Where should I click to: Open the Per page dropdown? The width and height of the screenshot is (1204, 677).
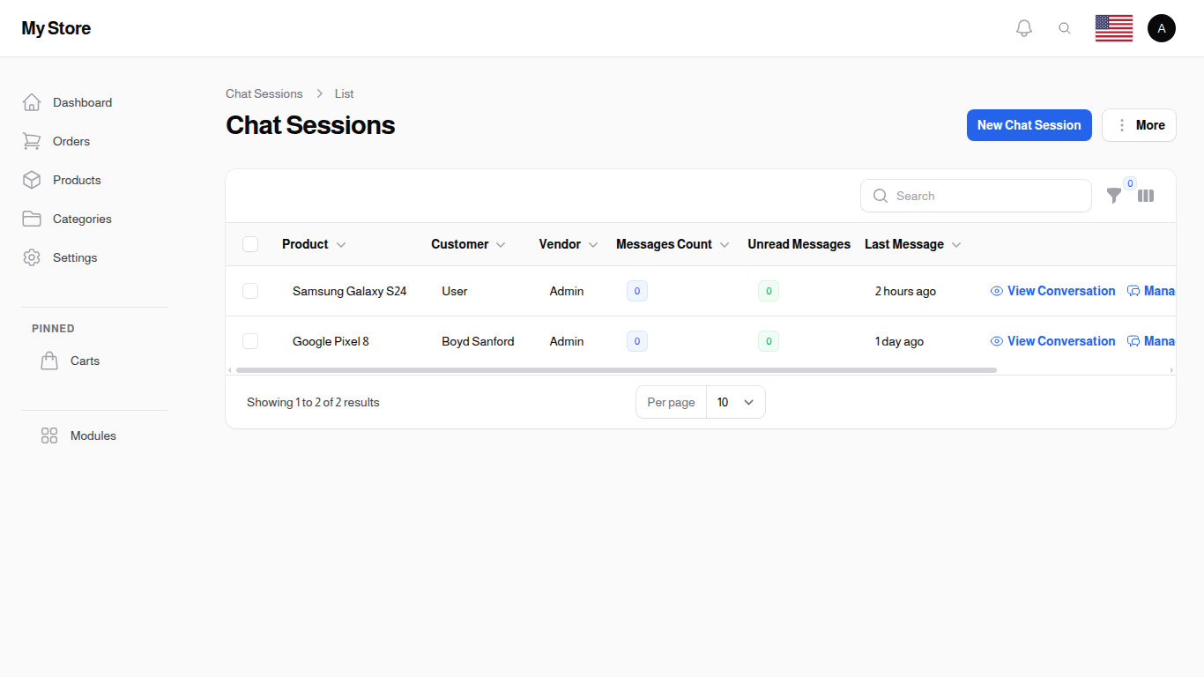click(735, 402)
